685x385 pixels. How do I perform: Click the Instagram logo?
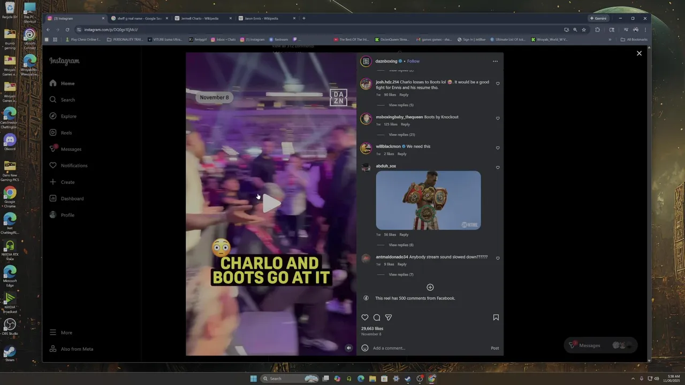click(64, 61)
